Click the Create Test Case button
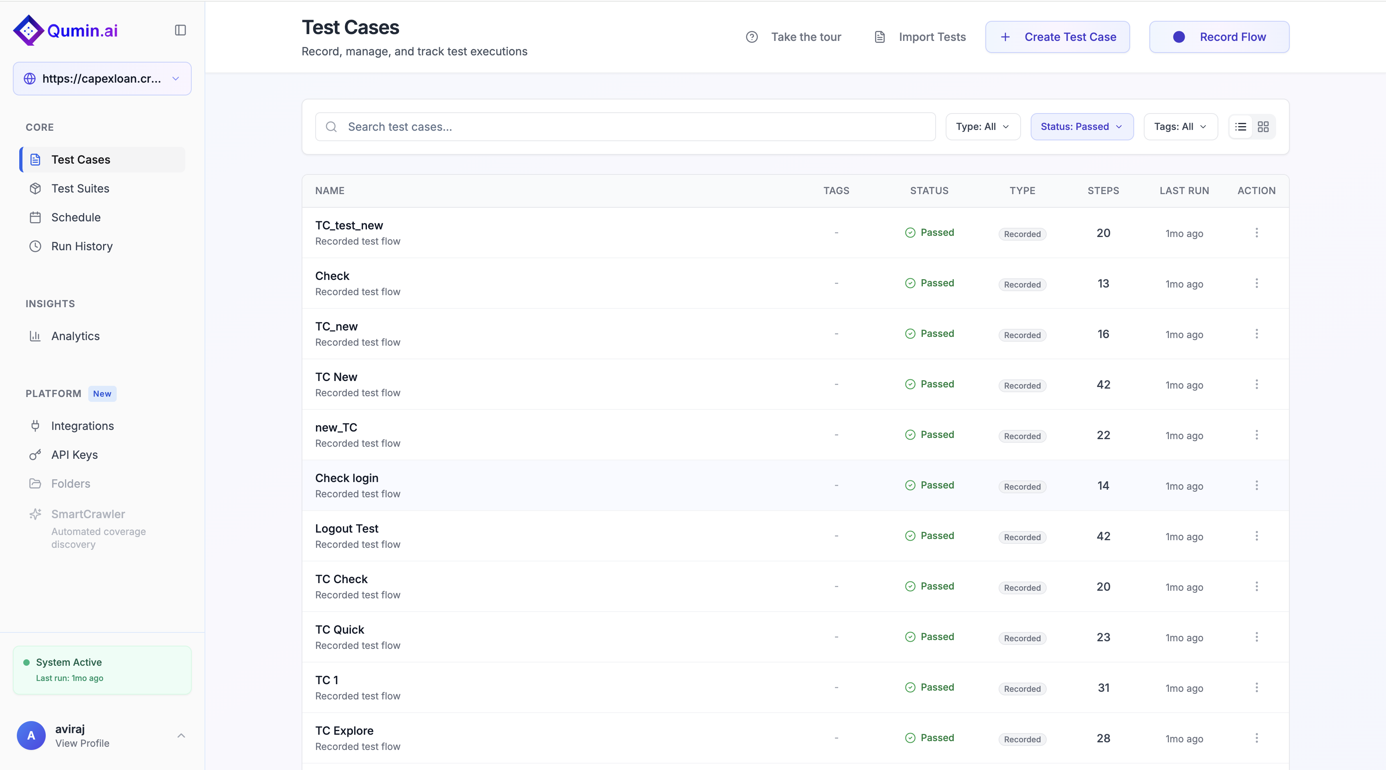 1057,37
